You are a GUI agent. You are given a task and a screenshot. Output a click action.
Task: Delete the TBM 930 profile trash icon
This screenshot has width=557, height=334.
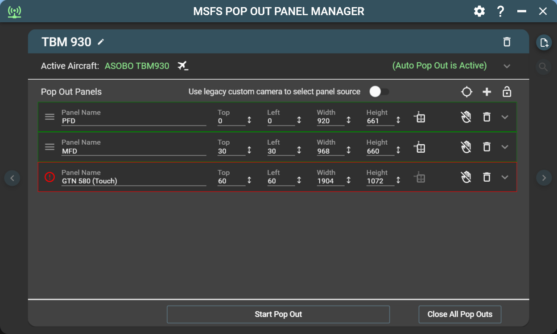tap(507, 42)
